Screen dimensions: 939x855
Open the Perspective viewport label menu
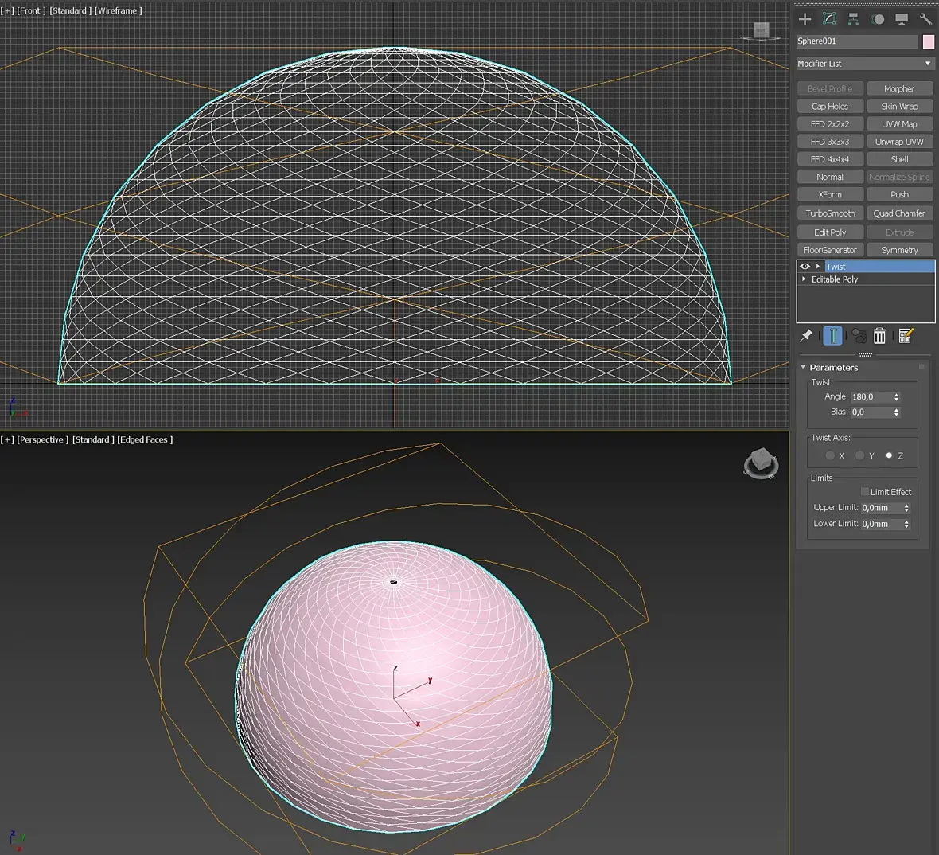pos(41,440)
